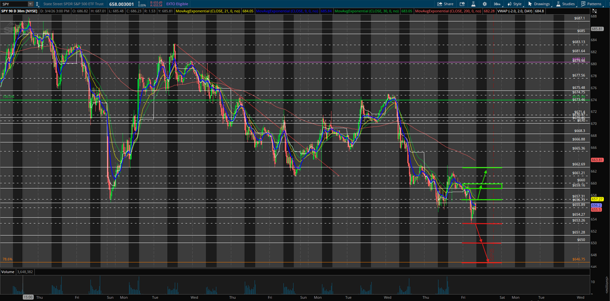The width and height of the screenshot is (610, 301).
Task: Click the SPY symbol input field
Action: pyautogui.click(x=14, y=4)
